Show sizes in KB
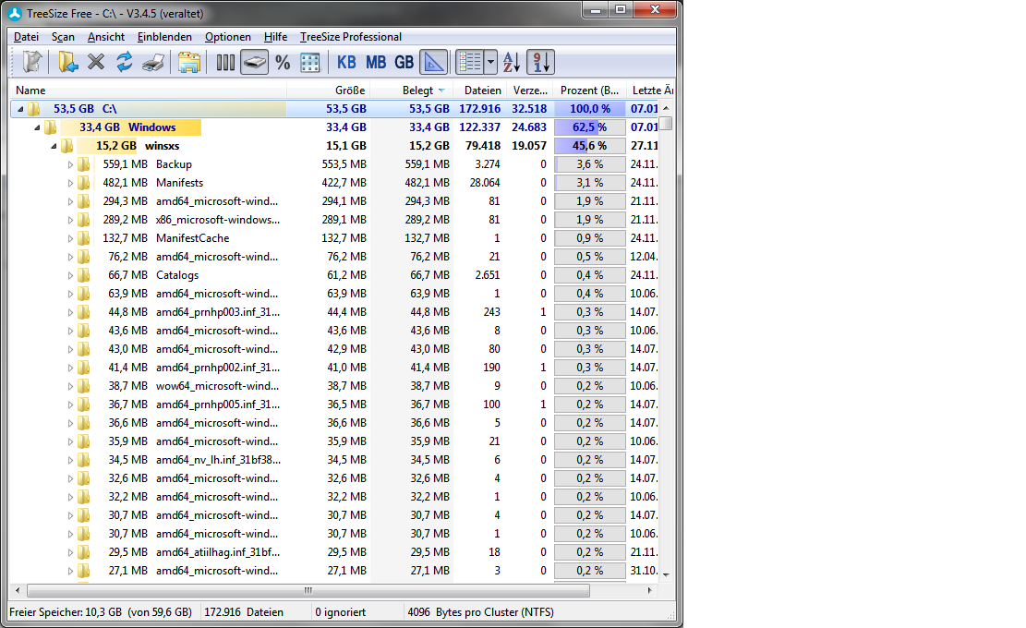The height and width of the screenshot is (628, 1026). click(x=346, y=62)
